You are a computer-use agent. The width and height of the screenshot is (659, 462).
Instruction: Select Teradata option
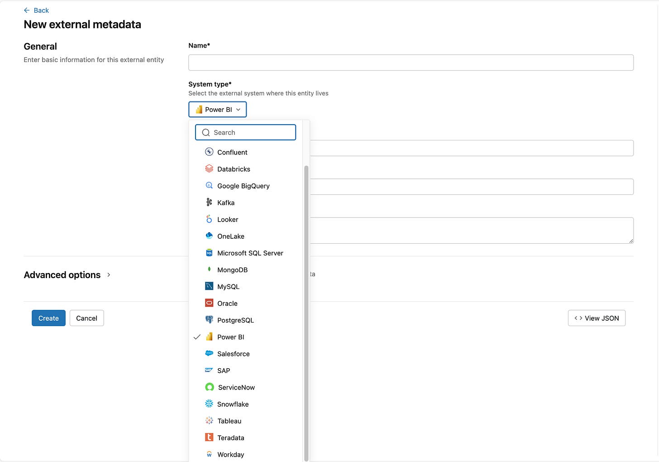(x=246, y=438)
